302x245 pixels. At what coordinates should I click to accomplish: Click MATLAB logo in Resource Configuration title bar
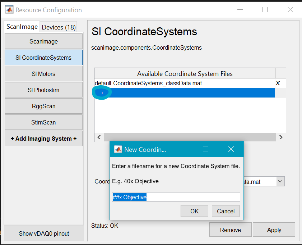click(x=9, y=10)
